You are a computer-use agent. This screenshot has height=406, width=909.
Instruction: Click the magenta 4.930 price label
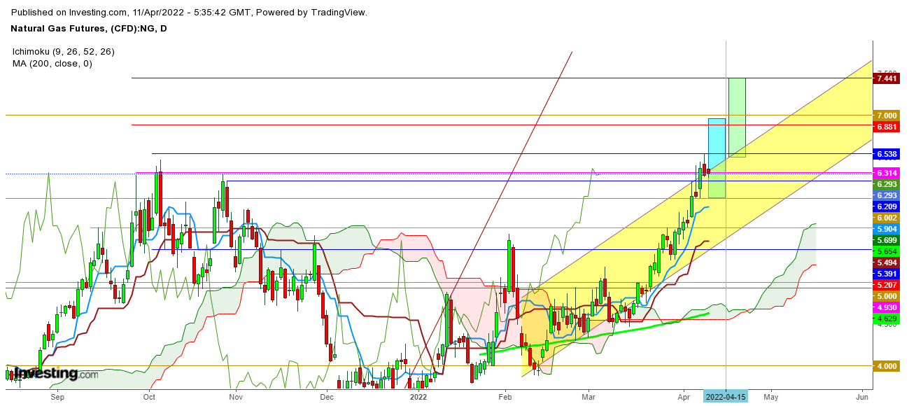[887, 307]
